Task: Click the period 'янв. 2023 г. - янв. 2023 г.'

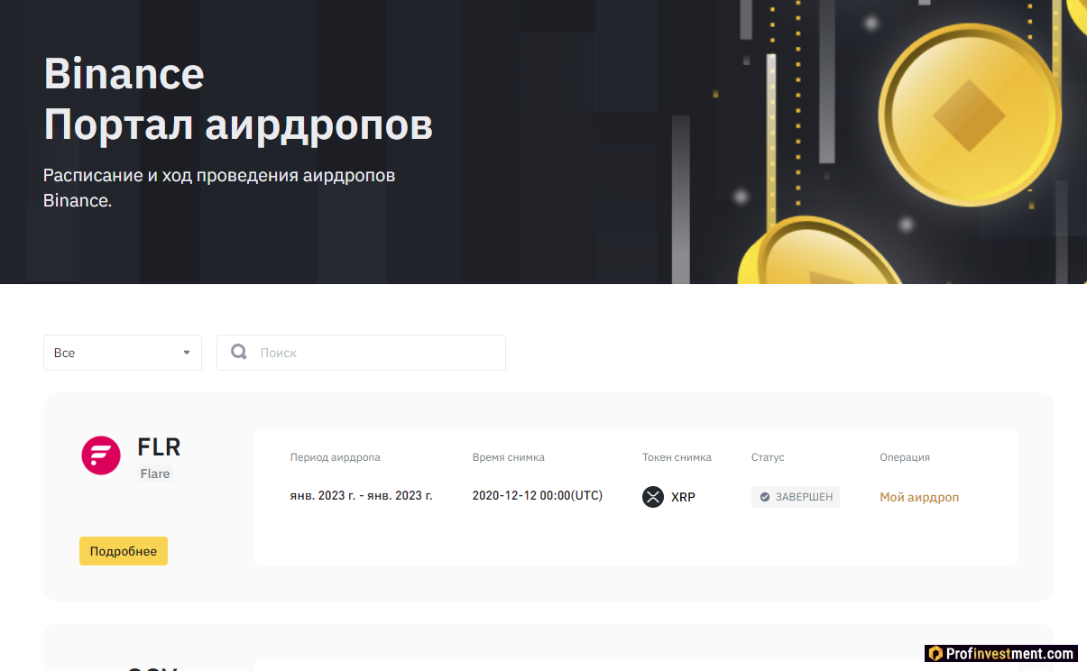Action: 362,496
